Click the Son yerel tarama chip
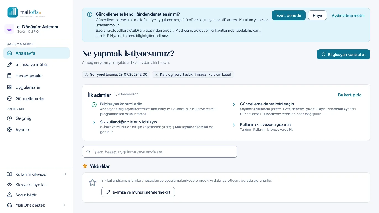The height and width of the screenshot is (213, 379). pyautogui.click(x=116, y=74)
